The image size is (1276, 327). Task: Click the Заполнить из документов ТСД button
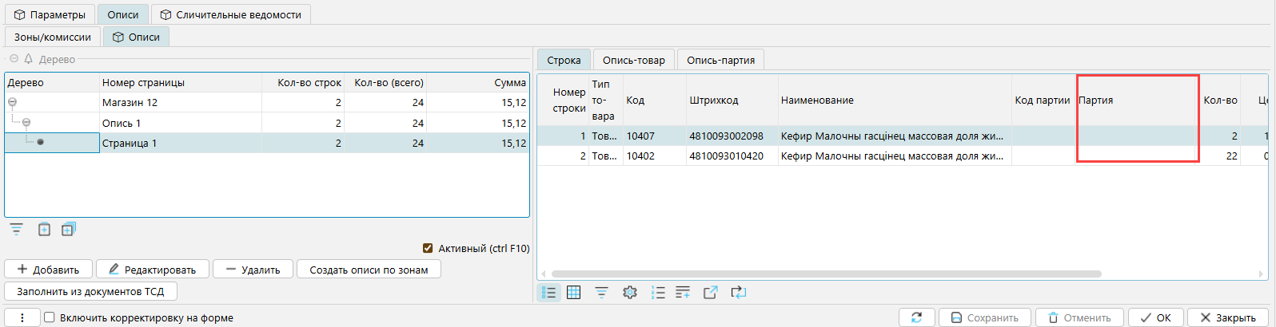tap(90, 291)
